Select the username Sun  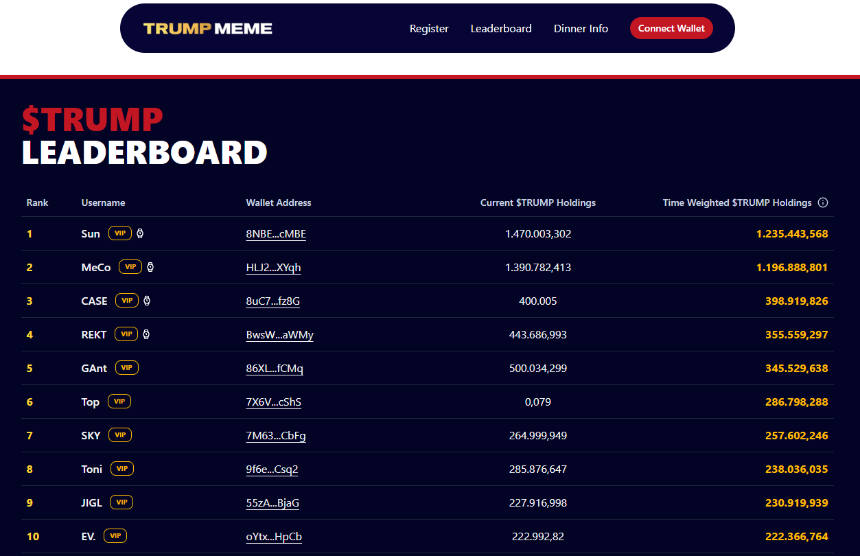point(91,233)
